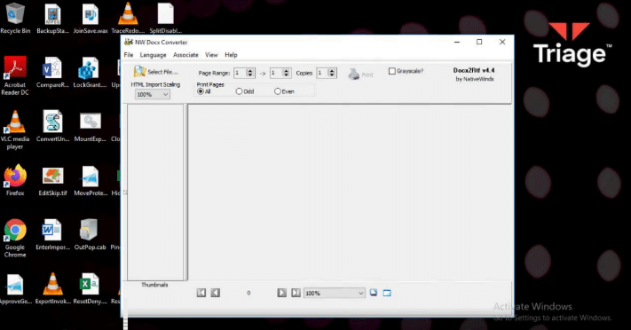The image size is (631, 330).
Task: Click the stacked pages view icon
Action: click(374, 293)
